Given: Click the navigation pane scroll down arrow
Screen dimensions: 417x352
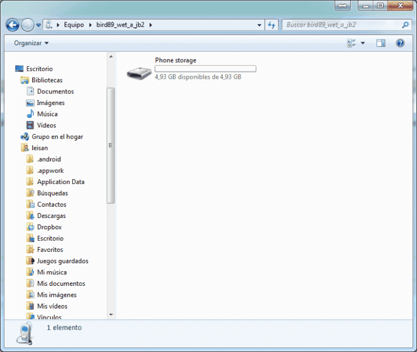Looking at the screenshot, I should pos(111,315).
